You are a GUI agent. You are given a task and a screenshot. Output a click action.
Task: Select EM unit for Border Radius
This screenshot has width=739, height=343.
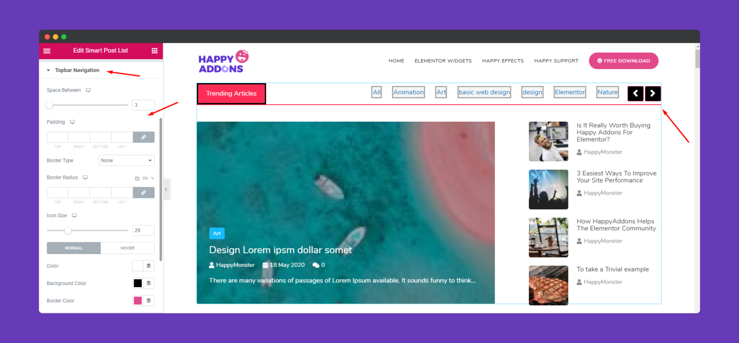145,178
